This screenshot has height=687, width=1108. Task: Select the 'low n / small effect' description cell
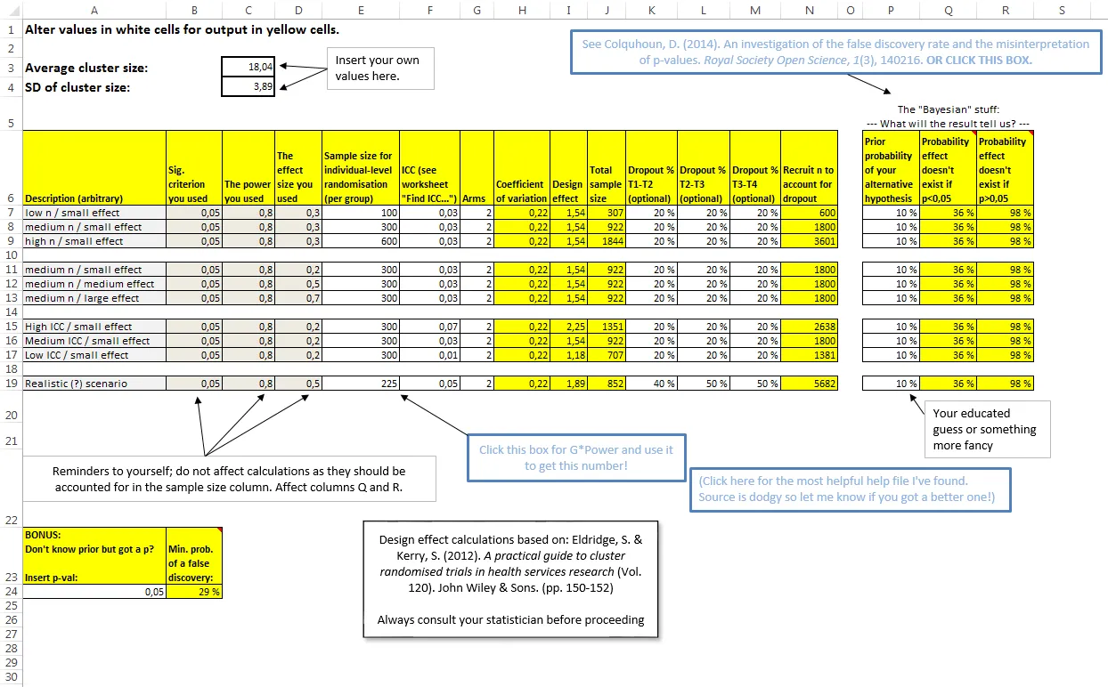click(94, 213)
